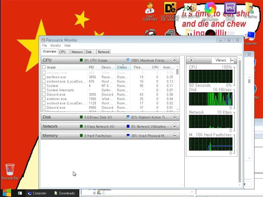Check the System Interrupts checkbox

pyautogui.click(x=44, y=90)
